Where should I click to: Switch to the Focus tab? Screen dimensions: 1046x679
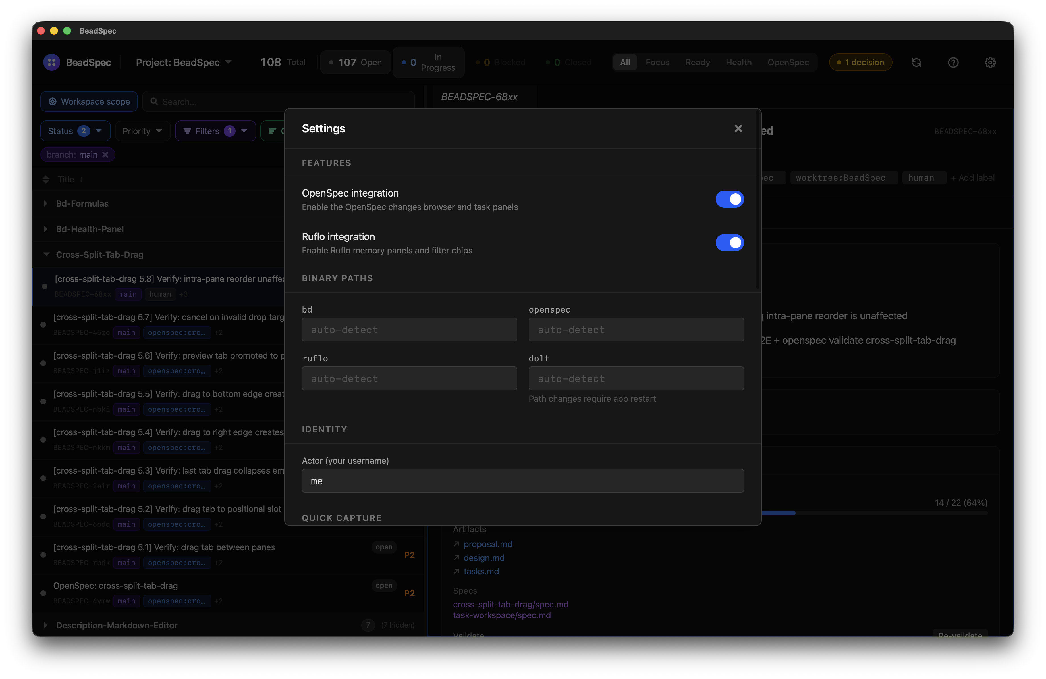click(x=657, y=63)
